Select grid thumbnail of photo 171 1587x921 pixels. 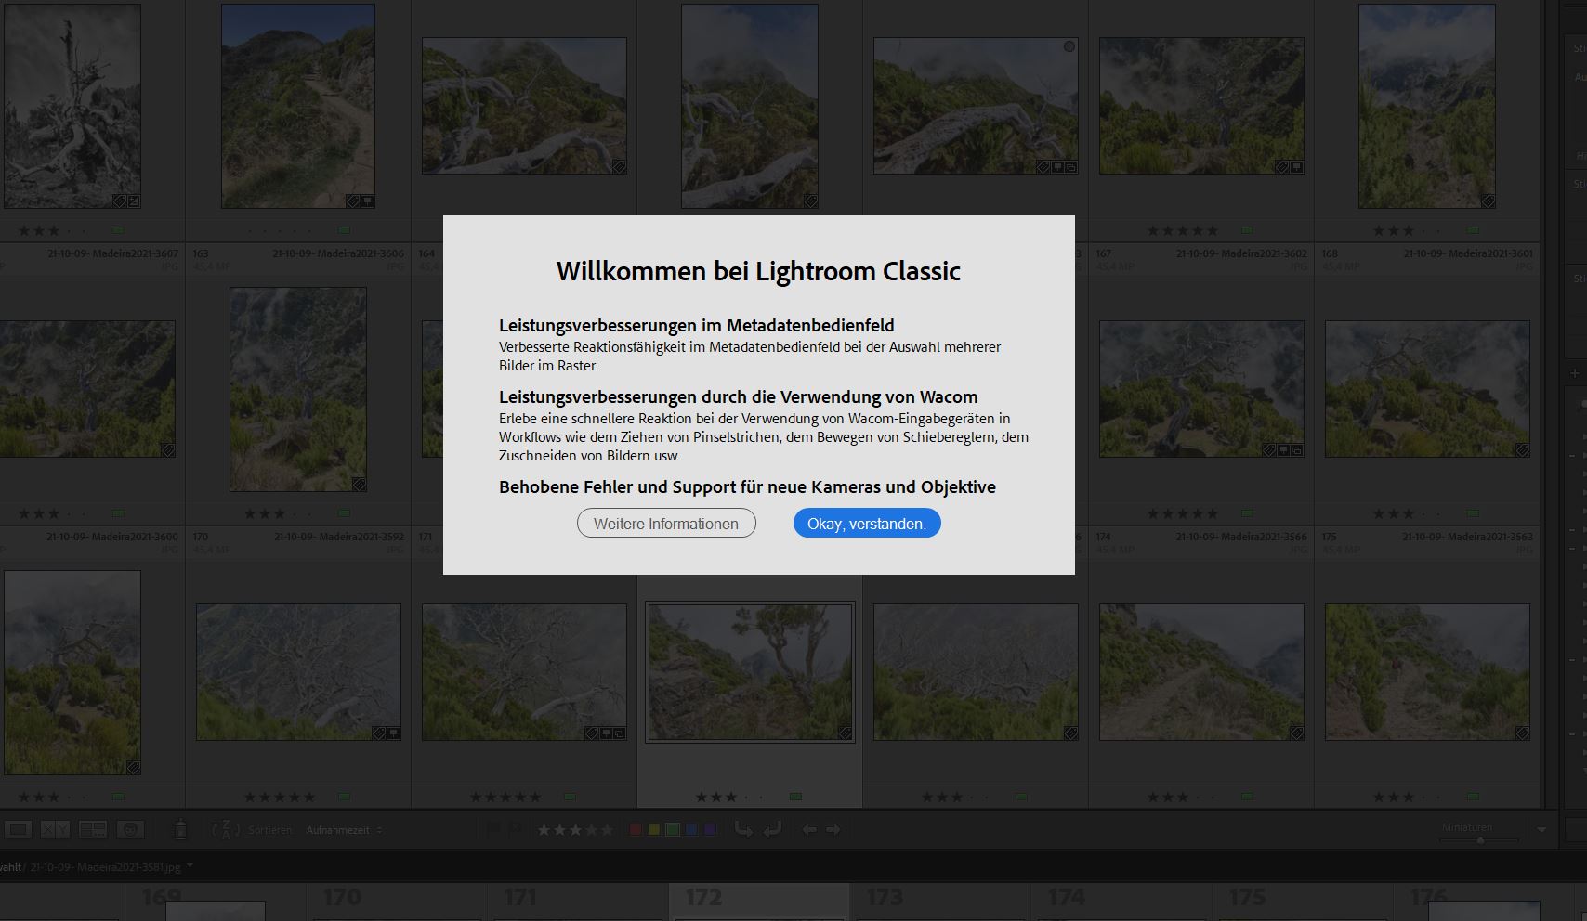(x=524, y=672)
